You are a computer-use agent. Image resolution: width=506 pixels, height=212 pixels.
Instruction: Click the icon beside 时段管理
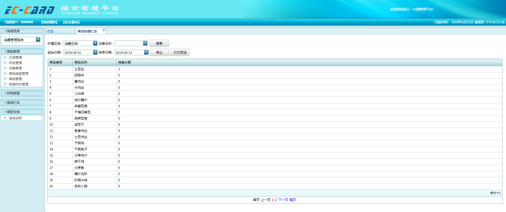(x=5, y=63)
